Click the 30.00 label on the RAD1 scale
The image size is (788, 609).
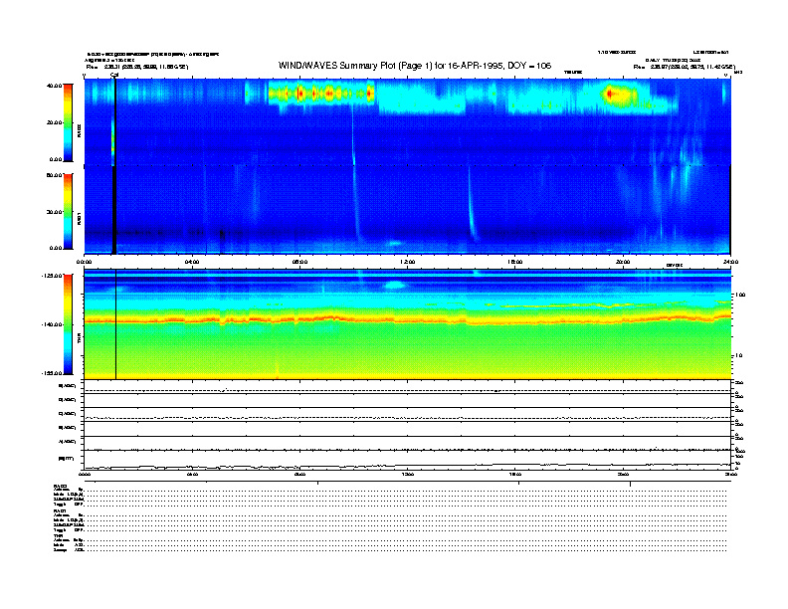55,212
